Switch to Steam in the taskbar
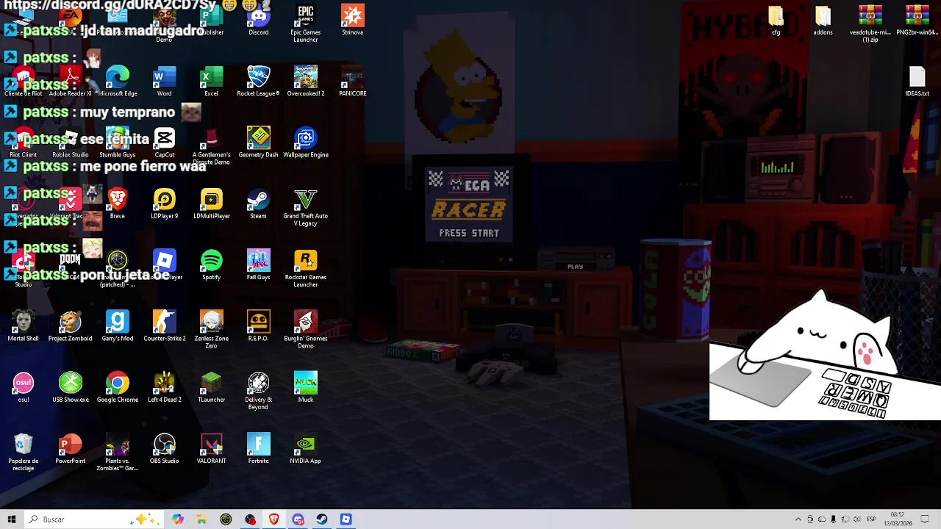This screenshot has width=941, height=529. click(322, 519)
